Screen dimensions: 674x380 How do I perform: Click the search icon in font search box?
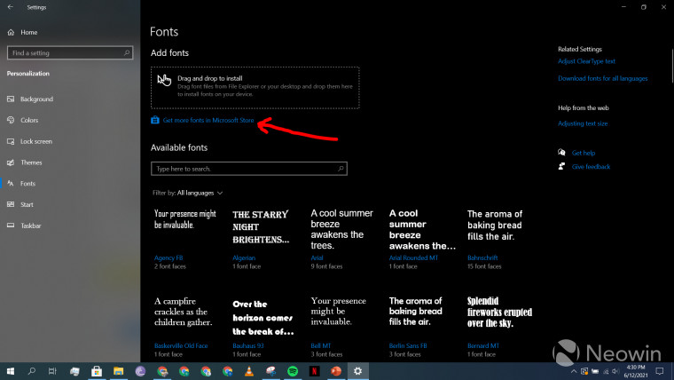pos(341,169)
